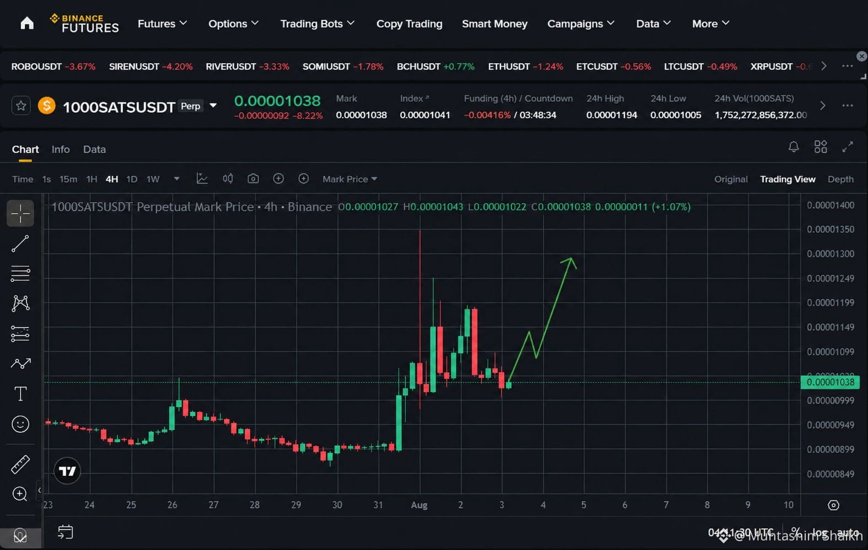Click the first plus circle toolbar icon
The image size is (868, 550).
pos(278,178)
